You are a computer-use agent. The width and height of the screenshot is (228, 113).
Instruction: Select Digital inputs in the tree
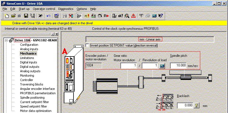point(29,62)
